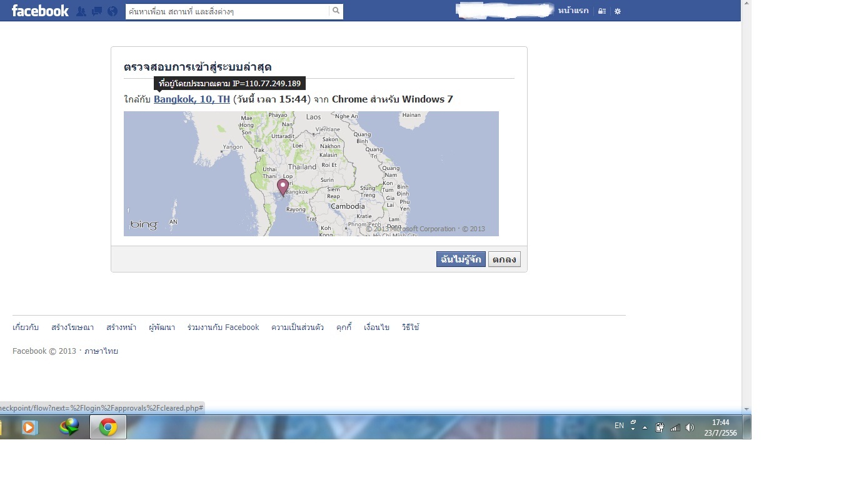Open the volume speaker tray icon

(x=690, y=427)
